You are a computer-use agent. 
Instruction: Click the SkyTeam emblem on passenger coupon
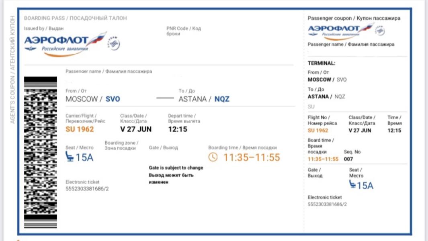click(380, 31)
